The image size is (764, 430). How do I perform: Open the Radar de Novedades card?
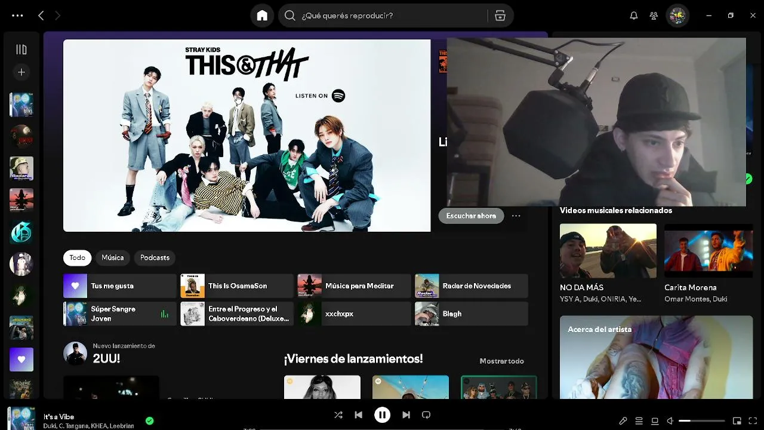[x=472, y=286]
